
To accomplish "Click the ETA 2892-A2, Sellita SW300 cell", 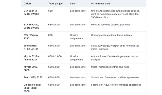I will [x=31, y=26].
